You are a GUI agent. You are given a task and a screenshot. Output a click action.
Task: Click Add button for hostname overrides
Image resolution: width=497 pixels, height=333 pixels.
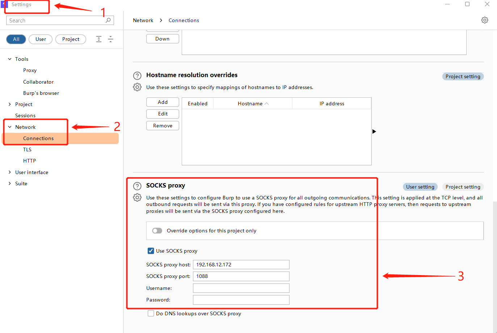[163, 102]
